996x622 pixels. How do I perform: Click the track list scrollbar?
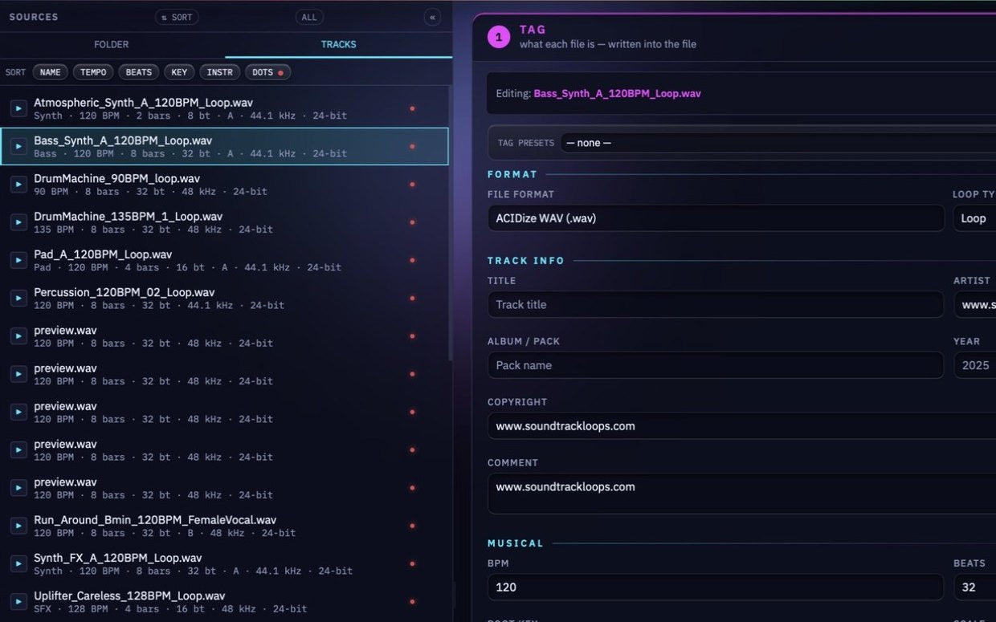(451, 225)
